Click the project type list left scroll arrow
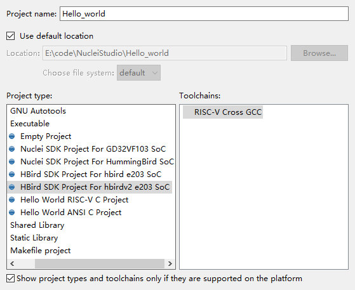 pyautogui.click(x=12, y=263)
